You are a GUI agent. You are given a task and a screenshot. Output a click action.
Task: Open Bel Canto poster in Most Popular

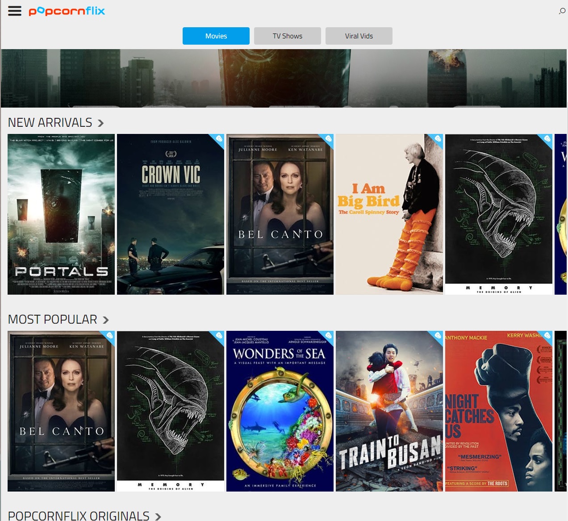pyautogui.click(x=61, y=411)
